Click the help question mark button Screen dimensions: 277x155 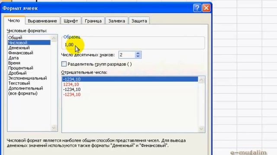pyautogui.click(x=197, y=8)
